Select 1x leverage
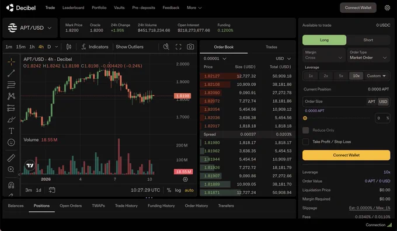This screenshot has height=231, width=397. pyautogui.click(x=311, y=76)
